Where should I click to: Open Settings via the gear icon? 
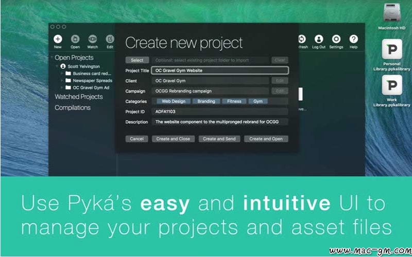coord(336,39)
